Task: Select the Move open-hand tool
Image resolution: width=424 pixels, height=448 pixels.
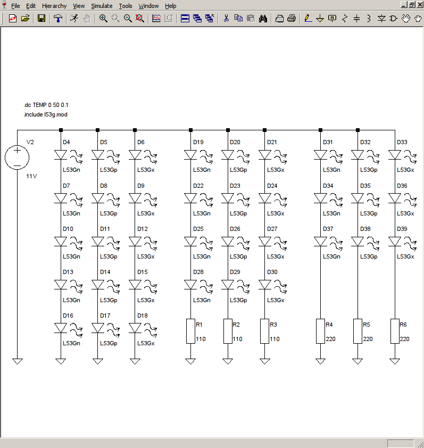Action: 406,19
